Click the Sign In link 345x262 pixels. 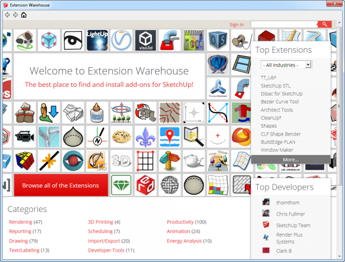tap(236, 25)
